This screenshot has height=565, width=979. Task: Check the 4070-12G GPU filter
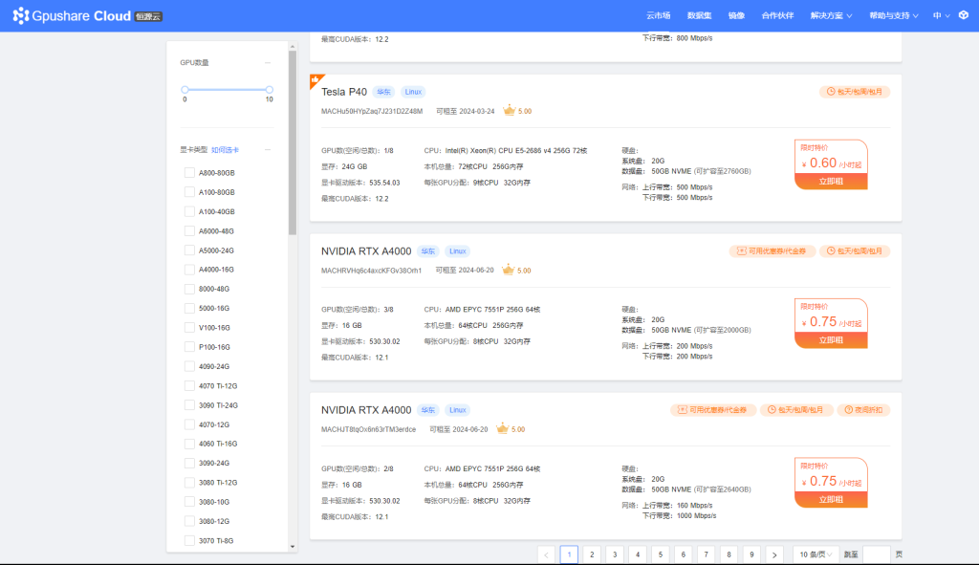[189, 424]
